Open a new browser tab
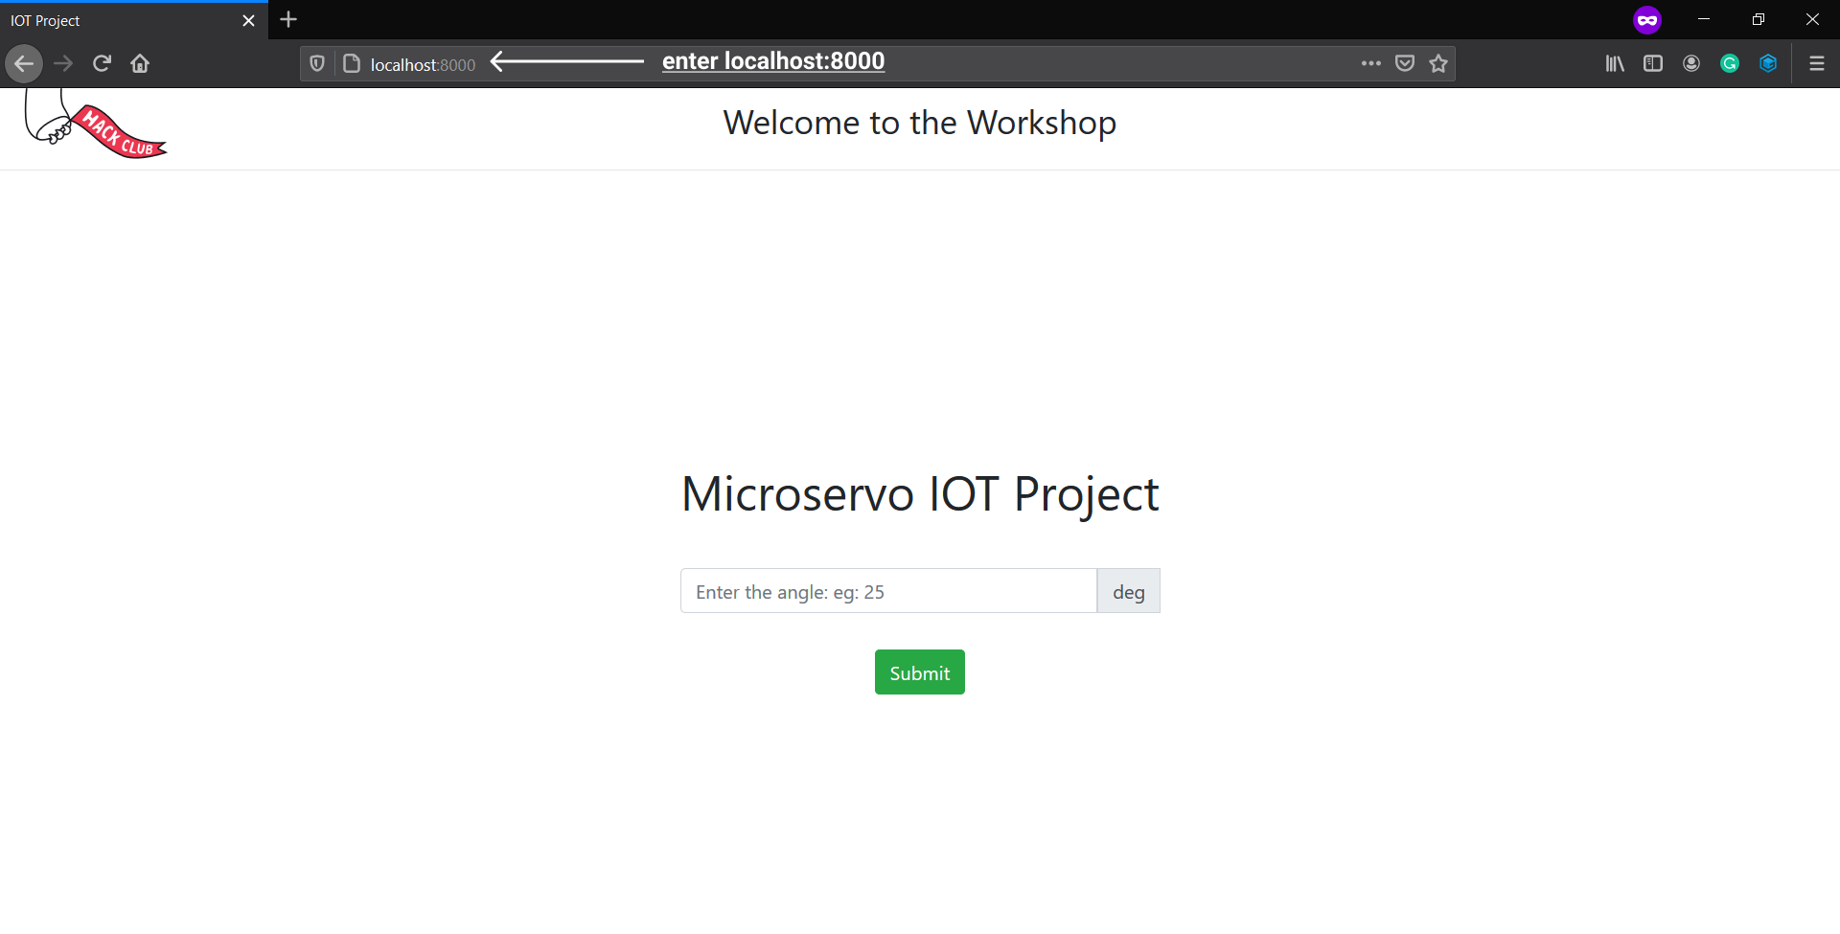This screenshot has height=934, width=1840. [287, 19]
